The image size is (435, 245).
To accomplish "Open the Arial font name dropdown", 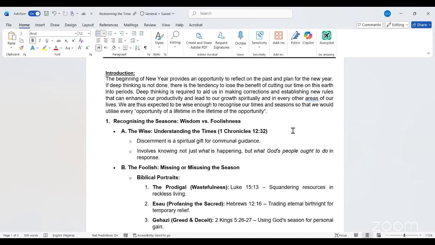I will coord(76,33).
